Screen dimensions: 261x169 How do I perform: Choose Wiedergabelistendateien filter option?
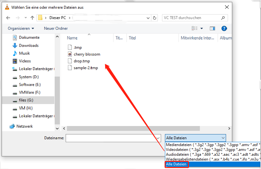213,159
